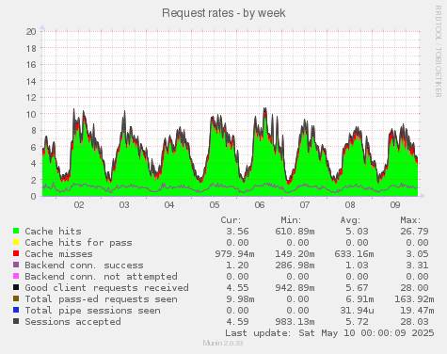Click the 'Cache hits for pass' legend label
The width and height of the screenshot is (447, 354).
coord(78,243)
